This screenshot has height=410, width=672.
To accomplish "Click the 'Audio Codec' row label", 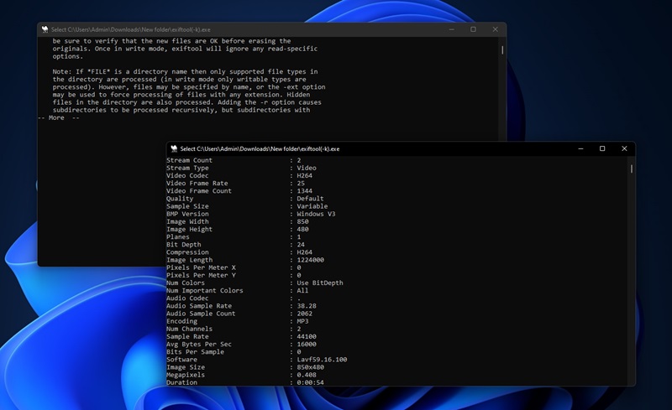I will pos(187,298).
